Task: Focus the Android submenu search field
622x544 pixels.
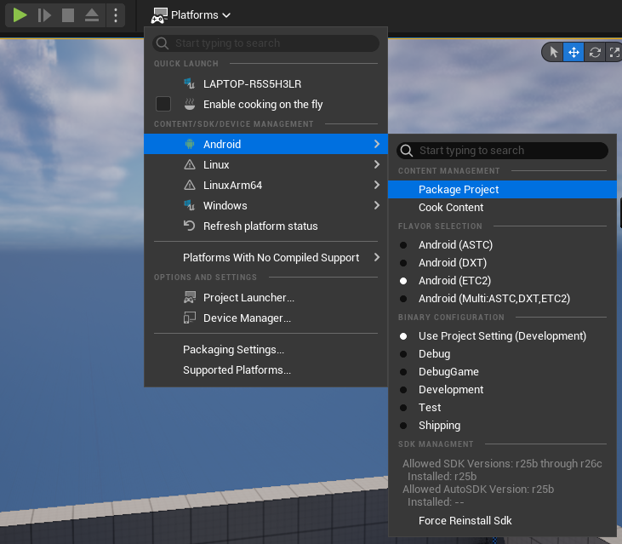Action: pyautogui.click(x=502, y=151)
